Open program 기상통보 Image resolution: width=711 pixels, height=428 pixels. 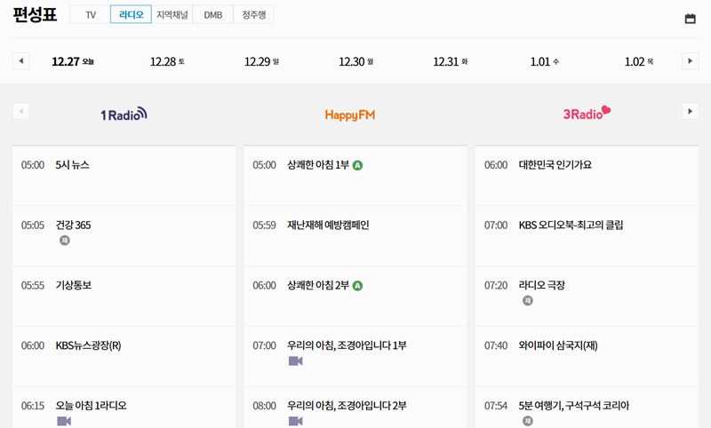74,285
